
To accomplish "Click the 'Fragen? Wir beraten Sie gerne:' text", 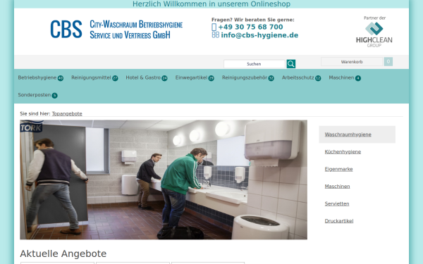I will (x=253, y=20).
